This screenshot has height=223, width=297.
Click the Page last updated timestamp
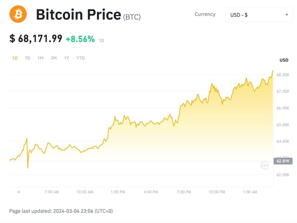(x=61, y=211)
